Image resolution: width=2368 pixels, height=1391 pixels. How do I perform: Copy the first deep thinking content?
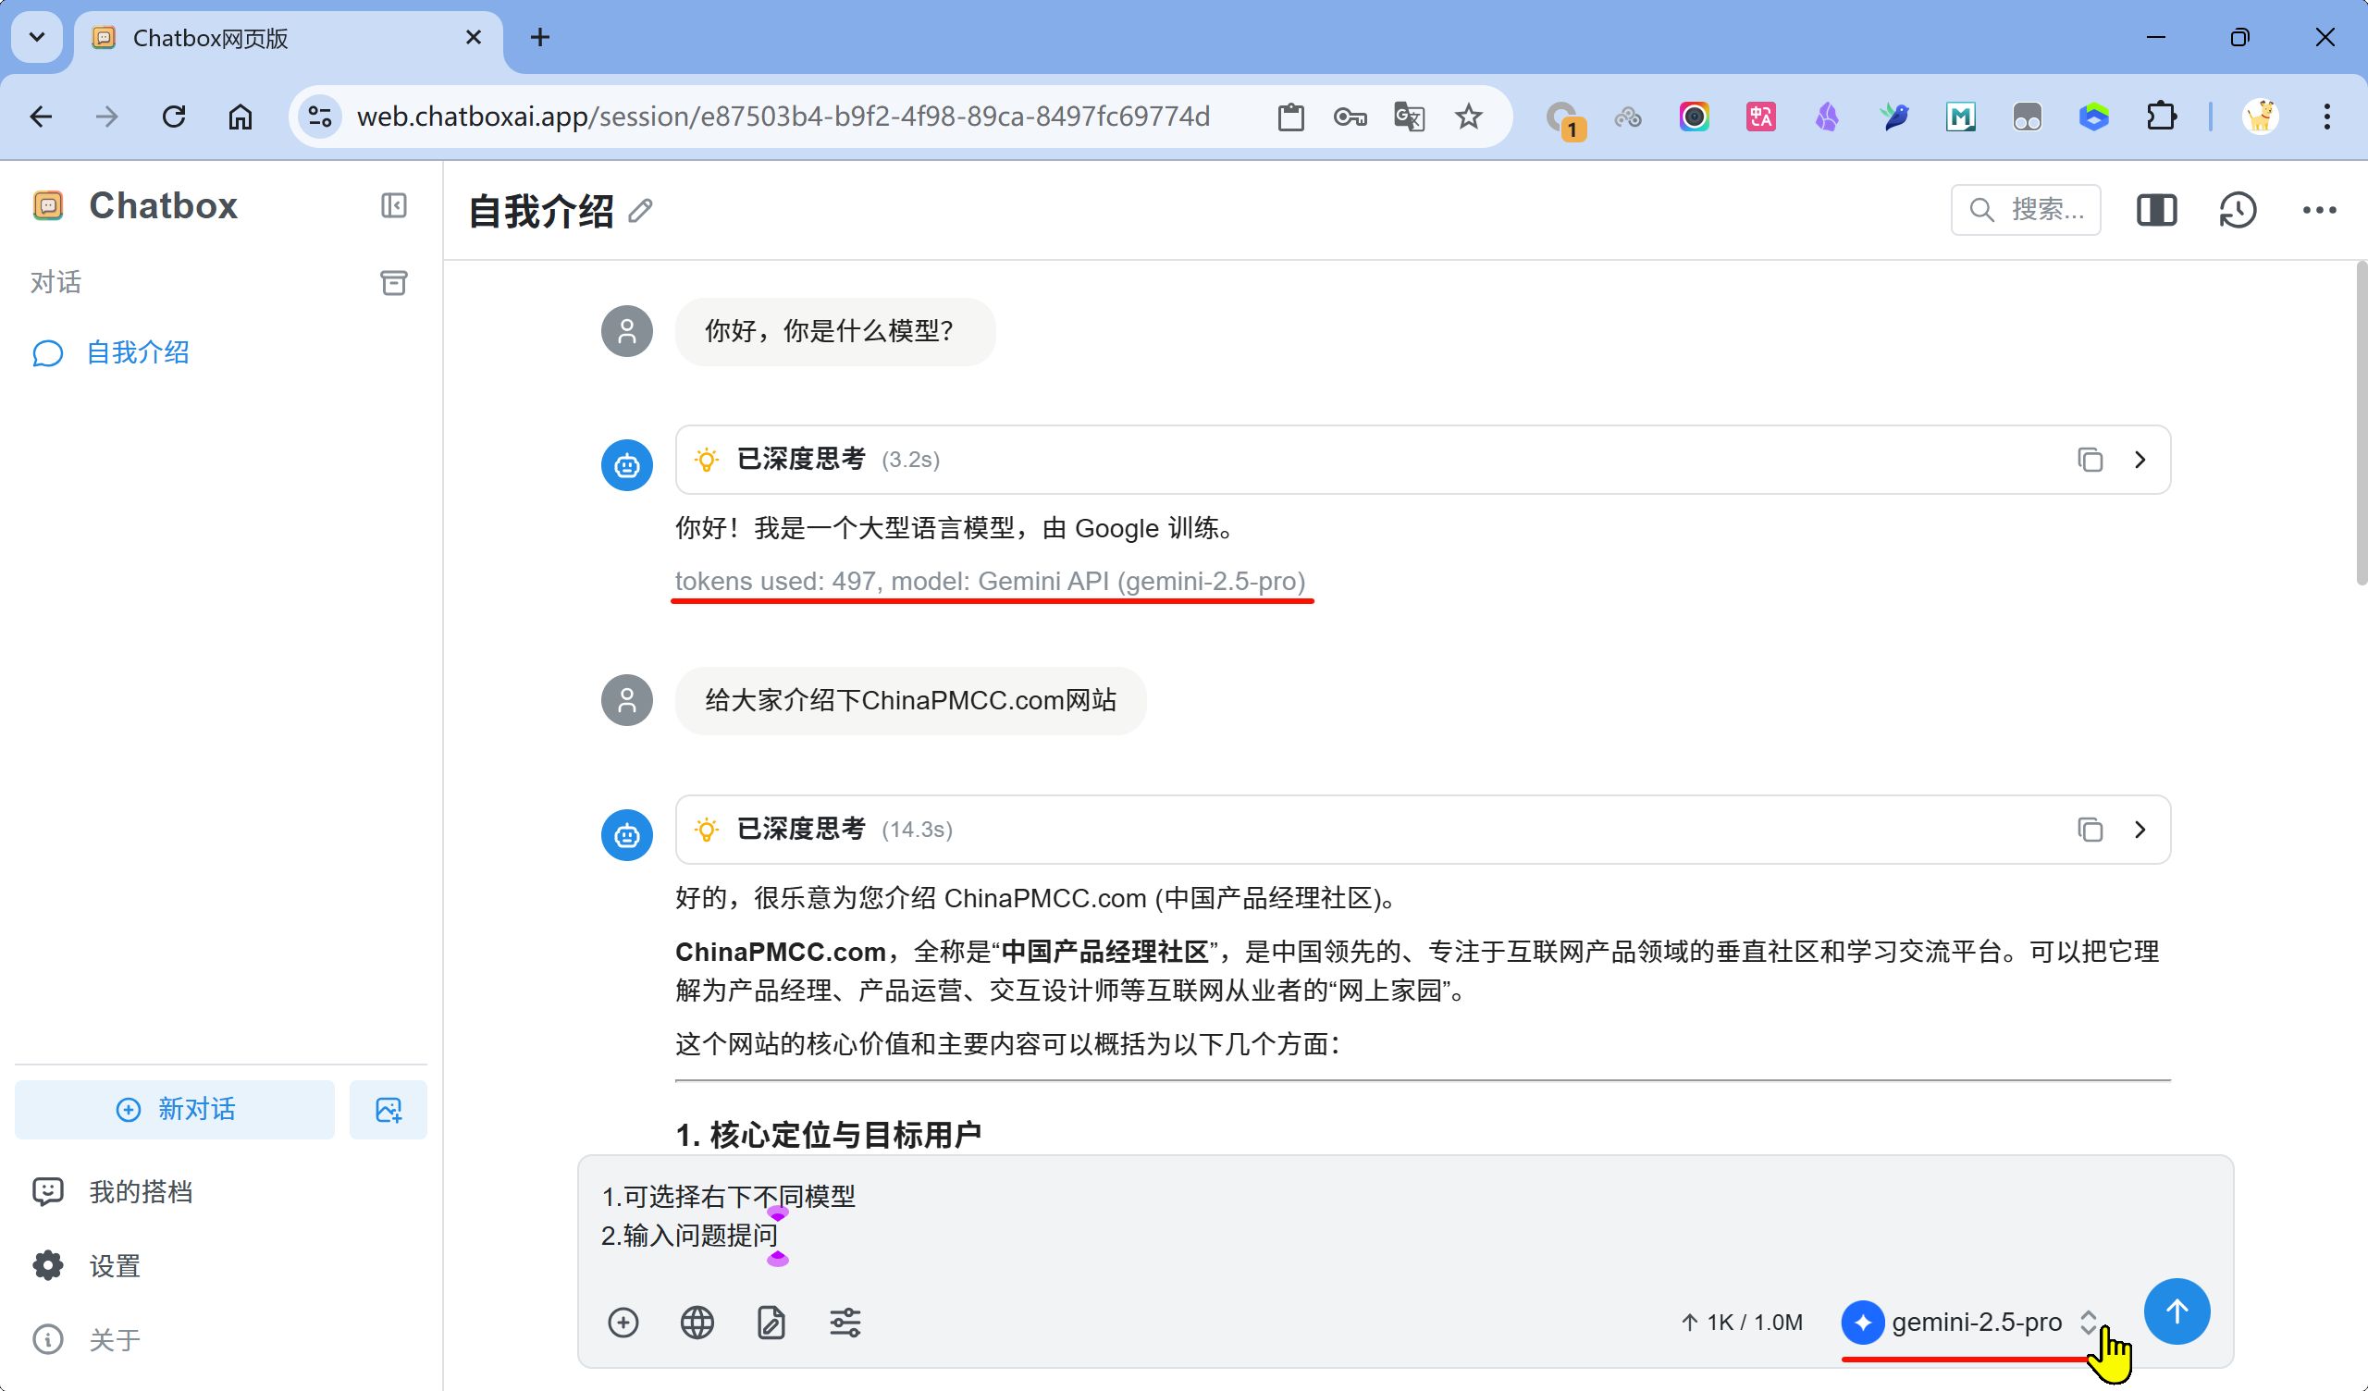(x=2089, y=460)
